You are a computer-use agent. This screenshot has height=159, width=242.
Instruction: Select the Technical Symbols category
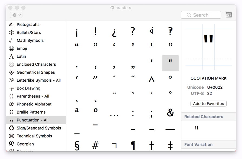[34, 136]
